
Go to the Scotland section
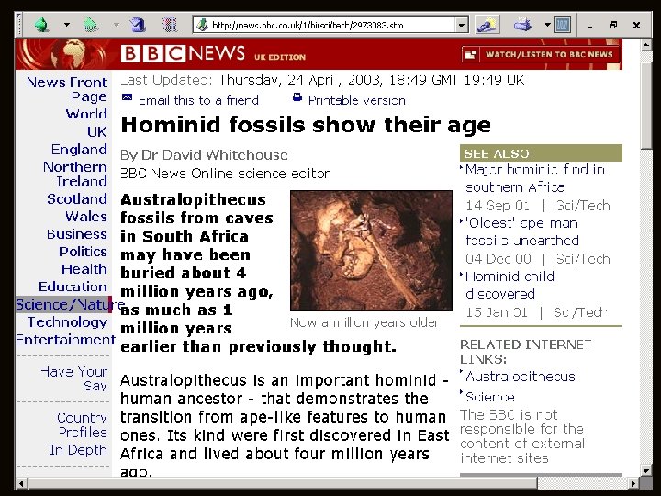tap(77, 198)
